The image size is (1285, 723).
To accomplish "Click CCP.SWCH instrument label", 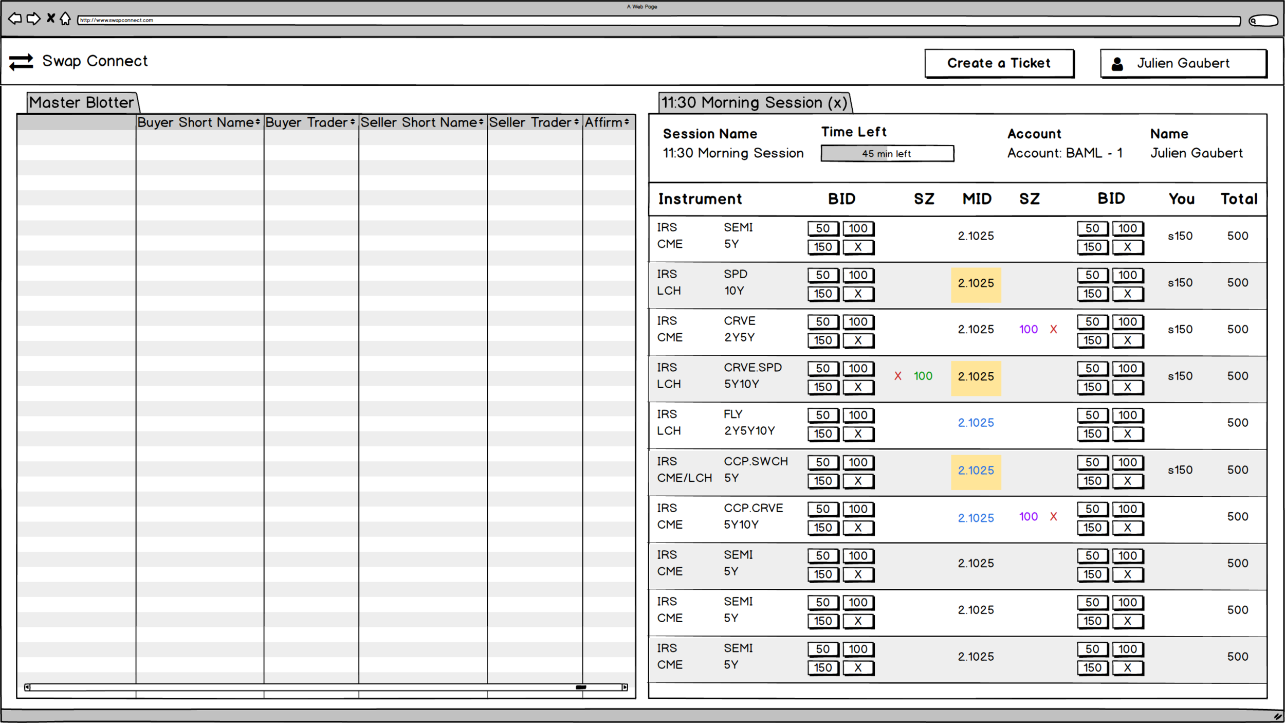I will [x=756, y=461].
